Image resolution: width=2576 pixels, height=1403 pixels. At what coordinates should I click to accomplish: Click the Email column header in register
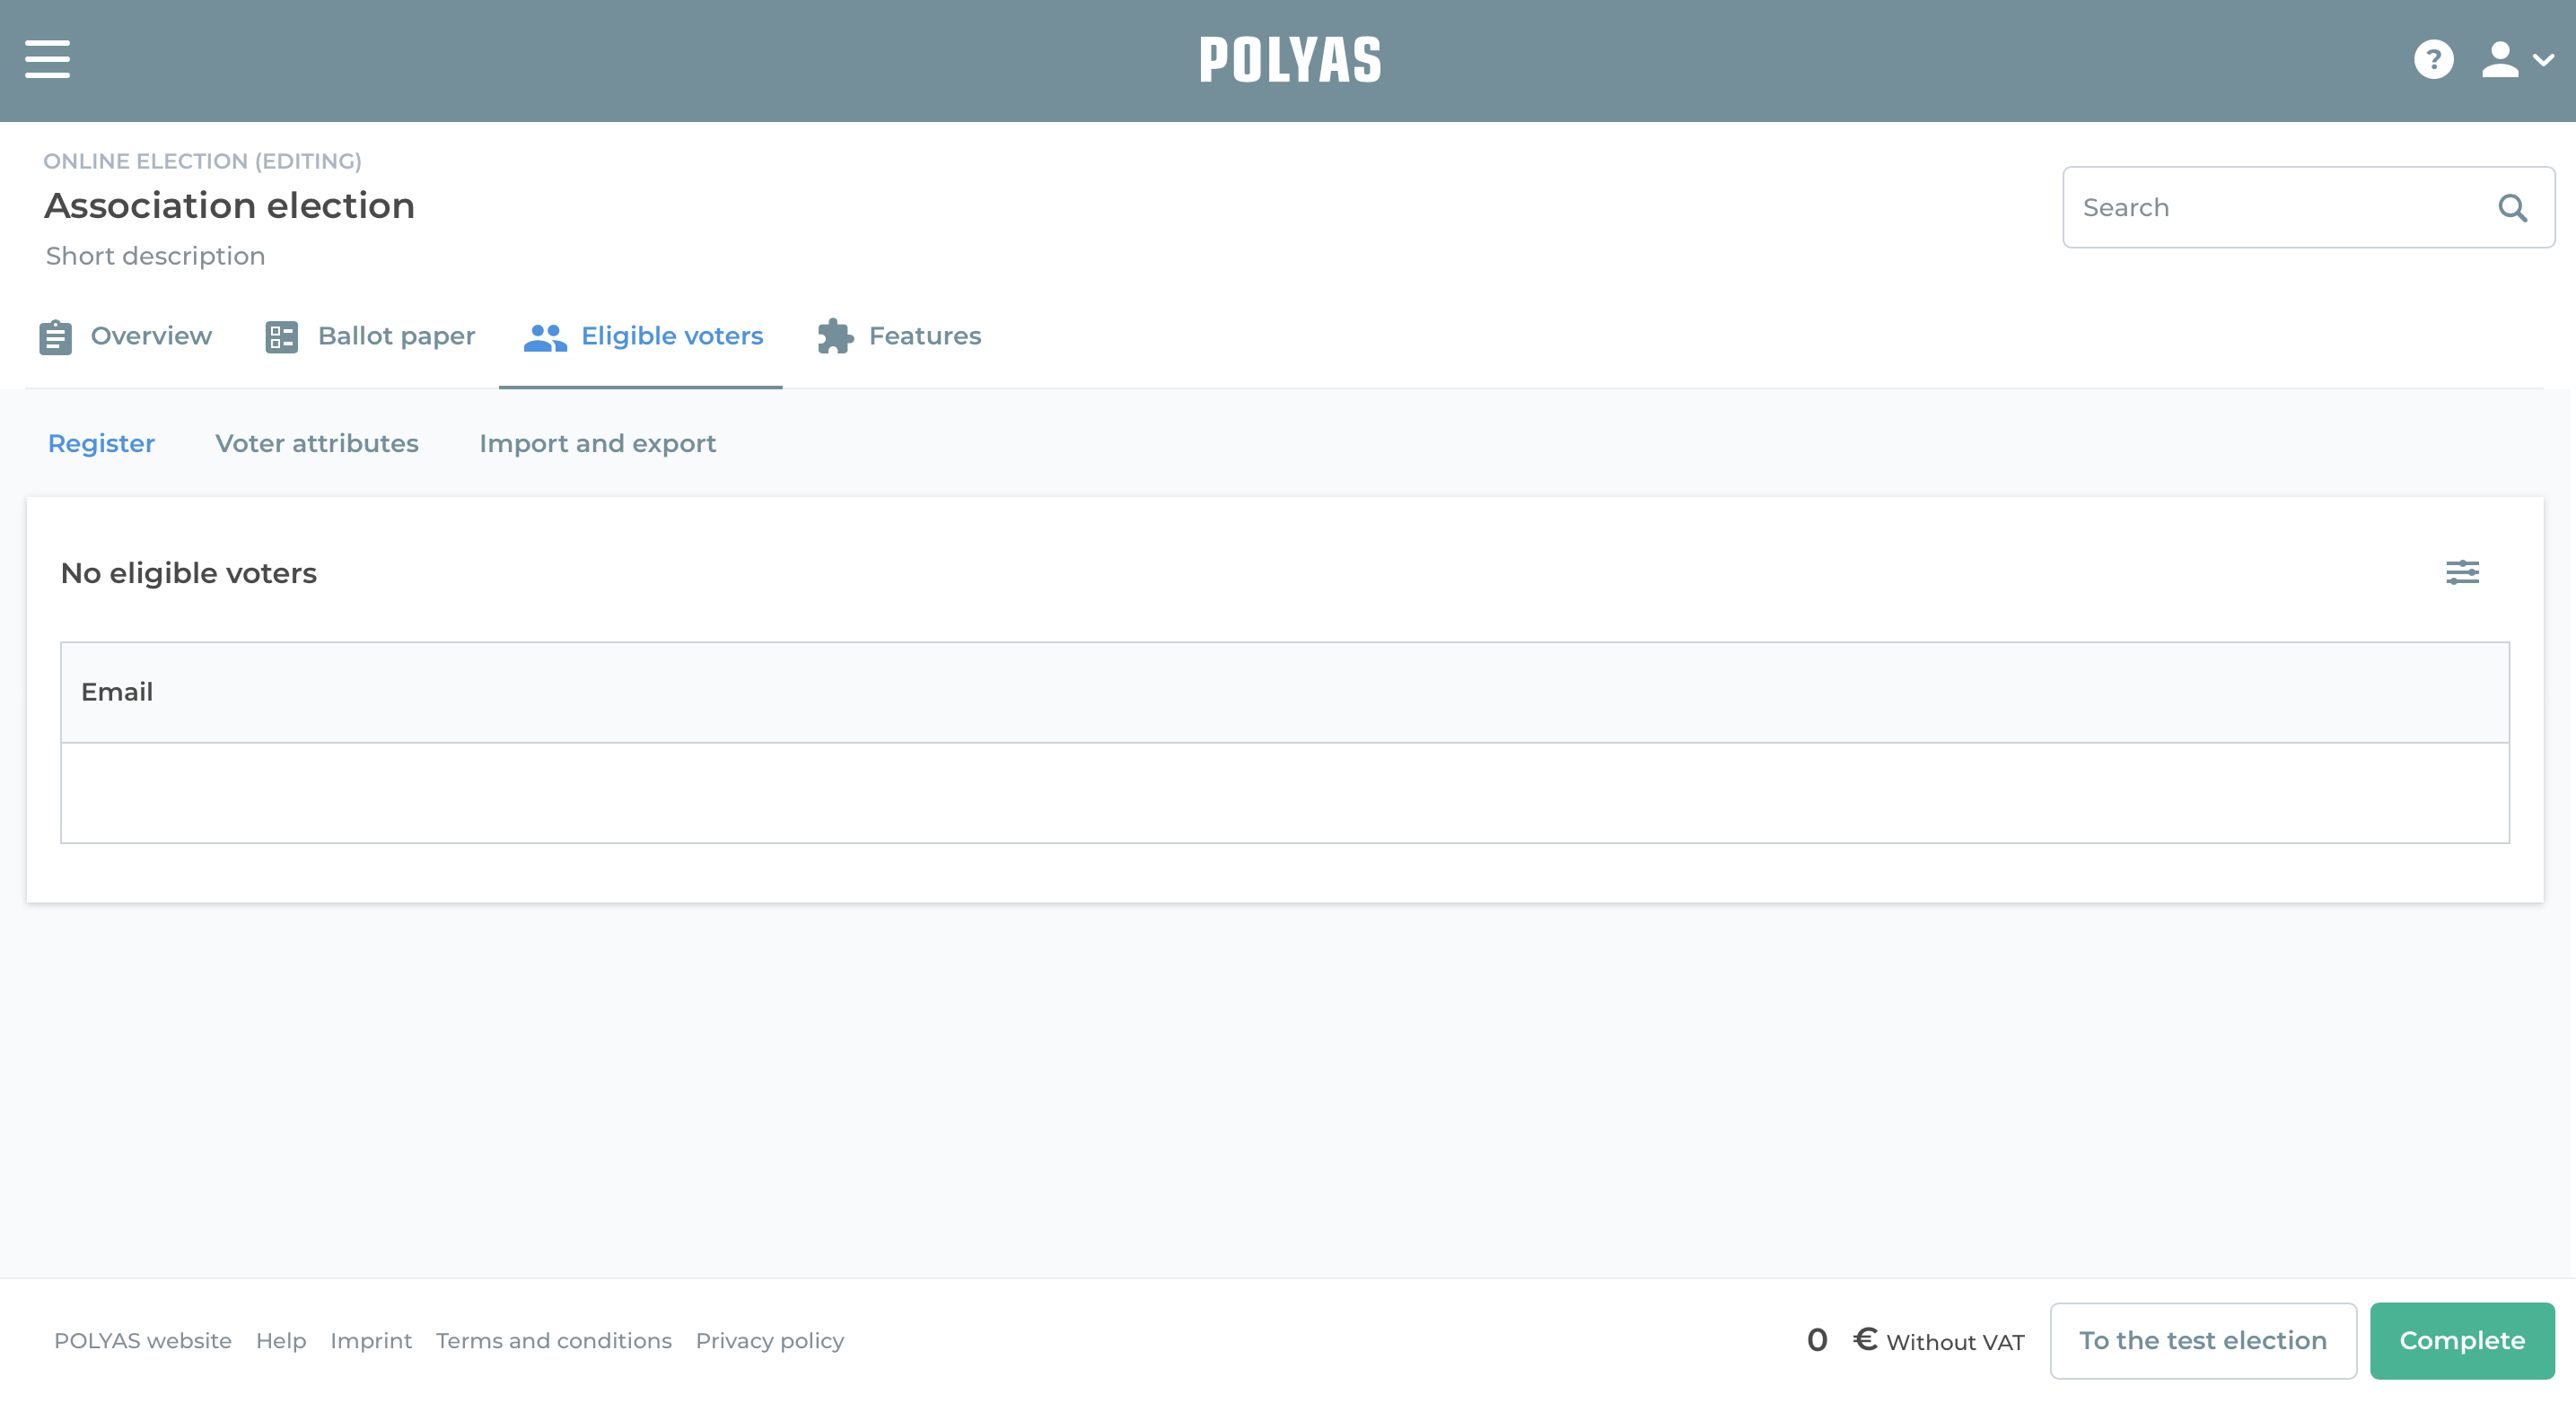(x=116, y=690)
